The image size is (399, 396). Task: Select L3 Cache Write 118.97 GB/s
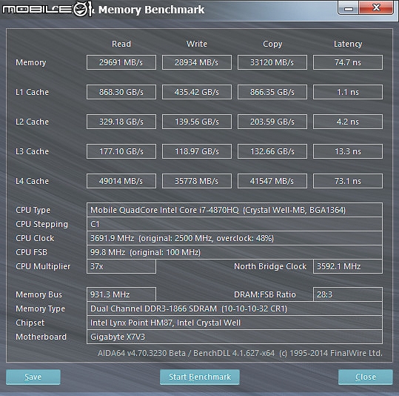click(x=197, y=151)
